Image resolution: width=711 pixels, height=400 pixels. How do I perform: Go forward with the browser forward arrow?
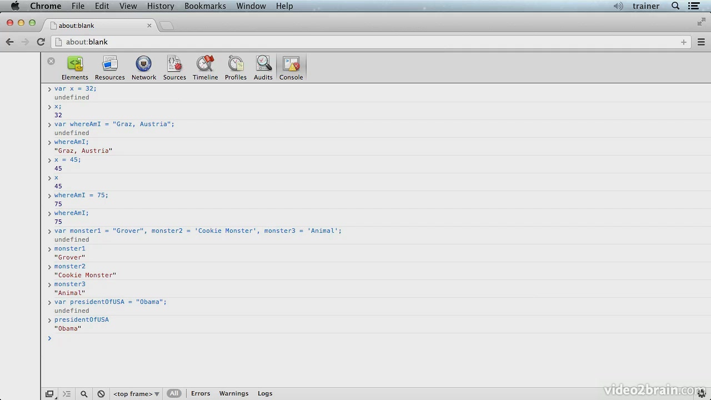pyautogui.click(x=25, y=42)
